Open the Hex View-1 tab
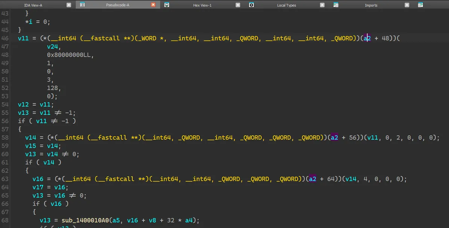The height and width of the screenshot is (228, 449). click(x=202, y=5)
